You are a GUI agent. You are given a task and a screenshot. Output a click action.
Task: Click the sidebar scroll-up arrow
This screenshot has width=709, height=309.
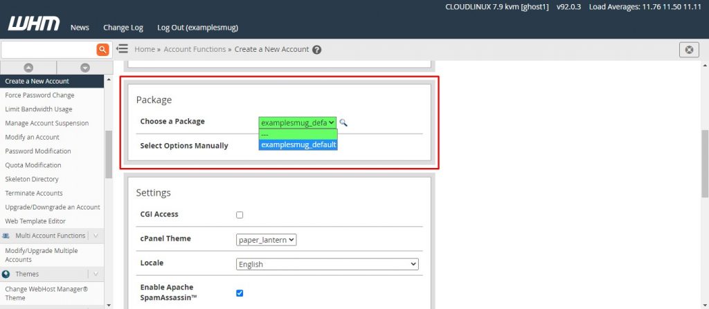point(109,79)
